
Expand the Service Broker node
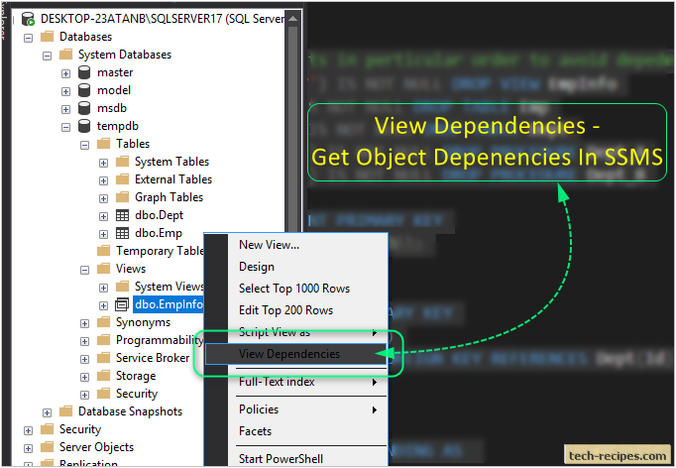point(85,359)
